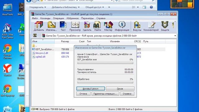Click Справка button in extraction dialog
This screenshot has height=112, width=199.
[127, 94]
